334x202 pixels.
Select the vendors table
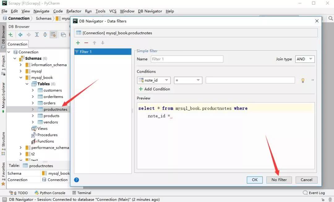[50, 122]
